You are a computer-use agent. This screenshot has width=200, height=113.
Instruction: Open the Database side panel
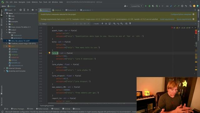[198, 13]
